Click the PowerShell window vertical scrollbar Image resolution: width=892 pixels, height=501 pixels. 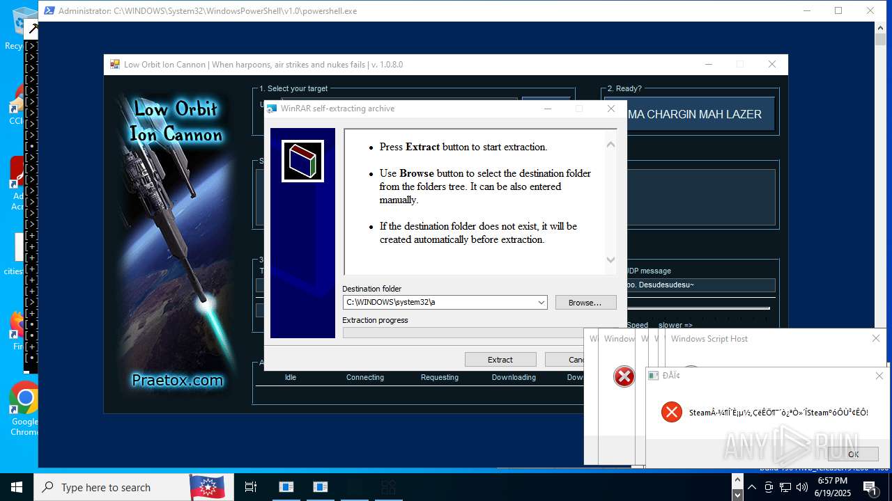tap(881, 244)
